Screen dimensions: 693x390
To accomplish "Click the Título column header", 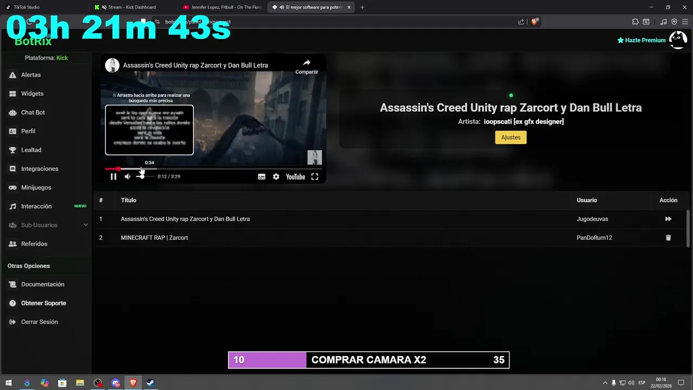I will (x=128, y=200).
